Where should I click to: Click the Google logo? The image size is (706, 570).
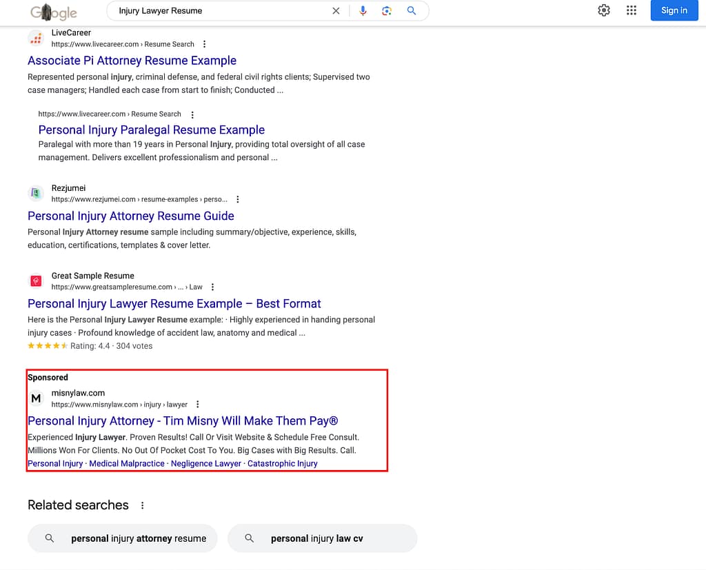54,12
